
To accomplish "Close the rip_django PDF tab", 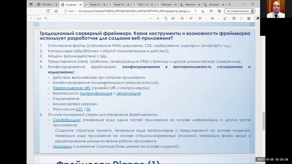I will (80, 5).
